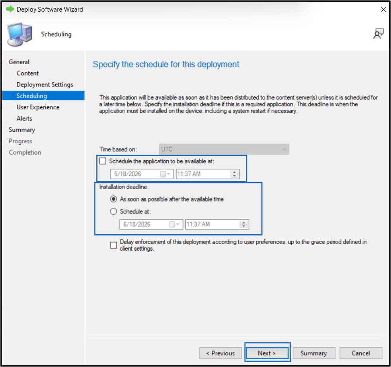Screen dimensions: 391x367
Task: Jump to Summary in the sidebar
Action: click(x=22, y=130)
